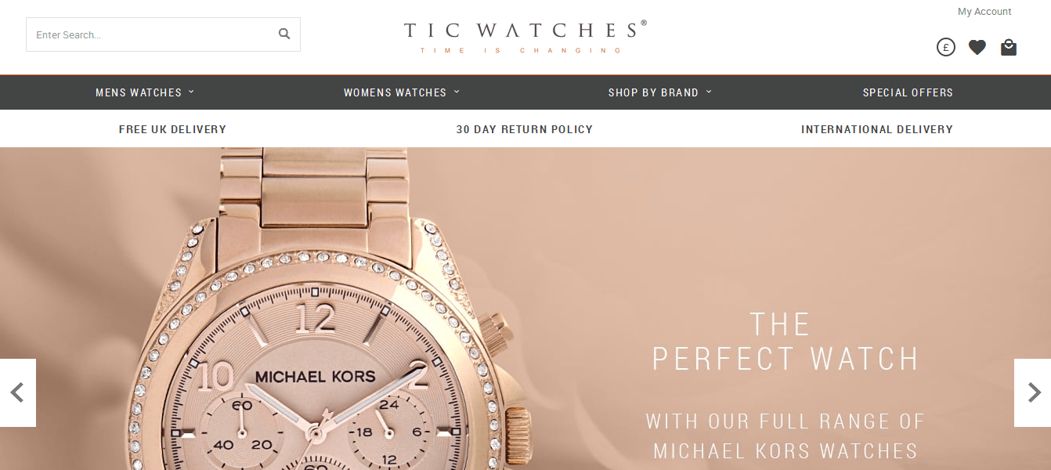Open wishlist via the heart icon
The image size is (1051, 470).
tap(977, 48)
